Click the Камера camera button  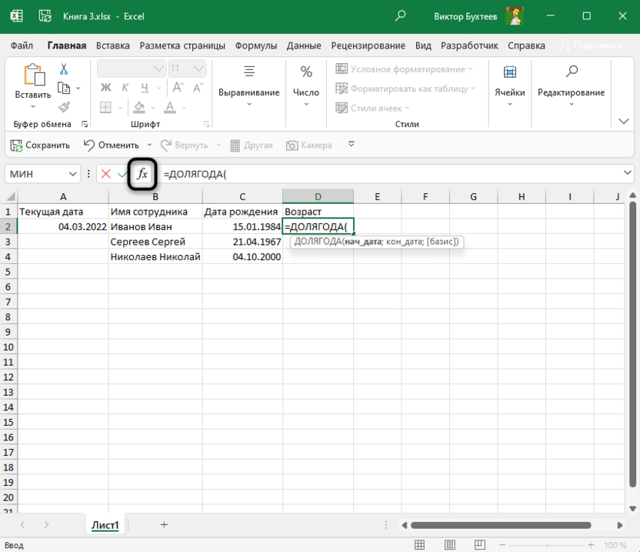[309, 145]
